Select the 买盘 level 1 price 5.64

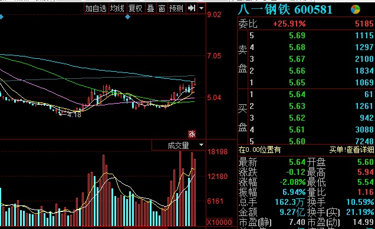coord(297,94)
